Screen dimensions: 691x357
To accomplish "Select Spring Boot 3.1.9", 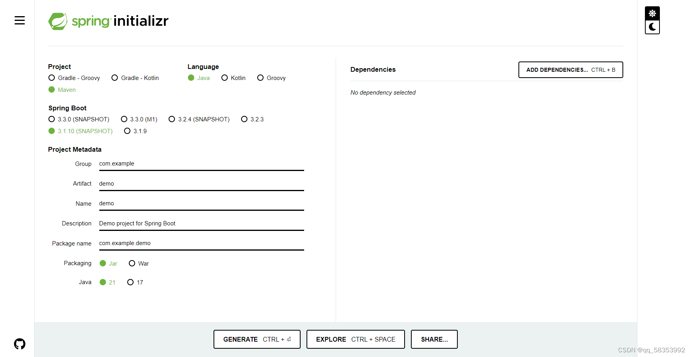I will pyautogui.click(x=136, y=131).
